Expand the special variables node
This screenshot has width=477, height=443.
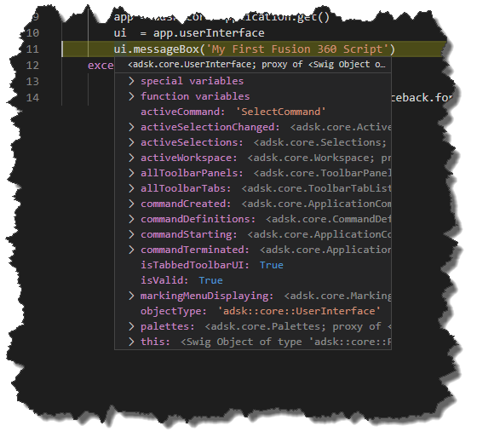tap(131, 81)
